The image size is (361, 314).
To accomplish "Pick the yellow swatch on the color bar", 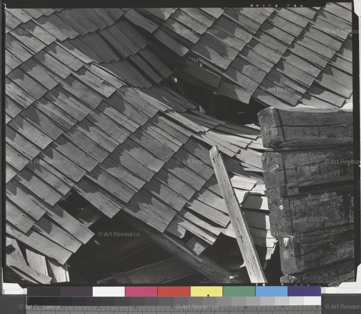I will click(x=206, y=291).
